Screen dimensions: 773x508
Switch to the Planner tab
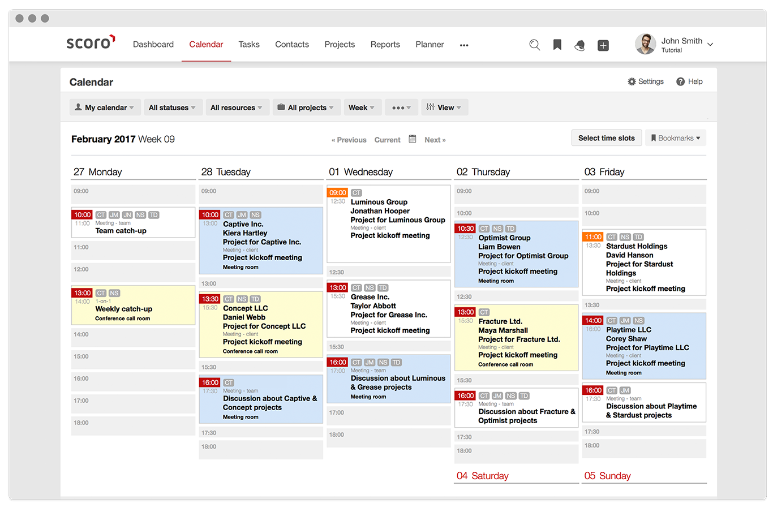[430, 44]
